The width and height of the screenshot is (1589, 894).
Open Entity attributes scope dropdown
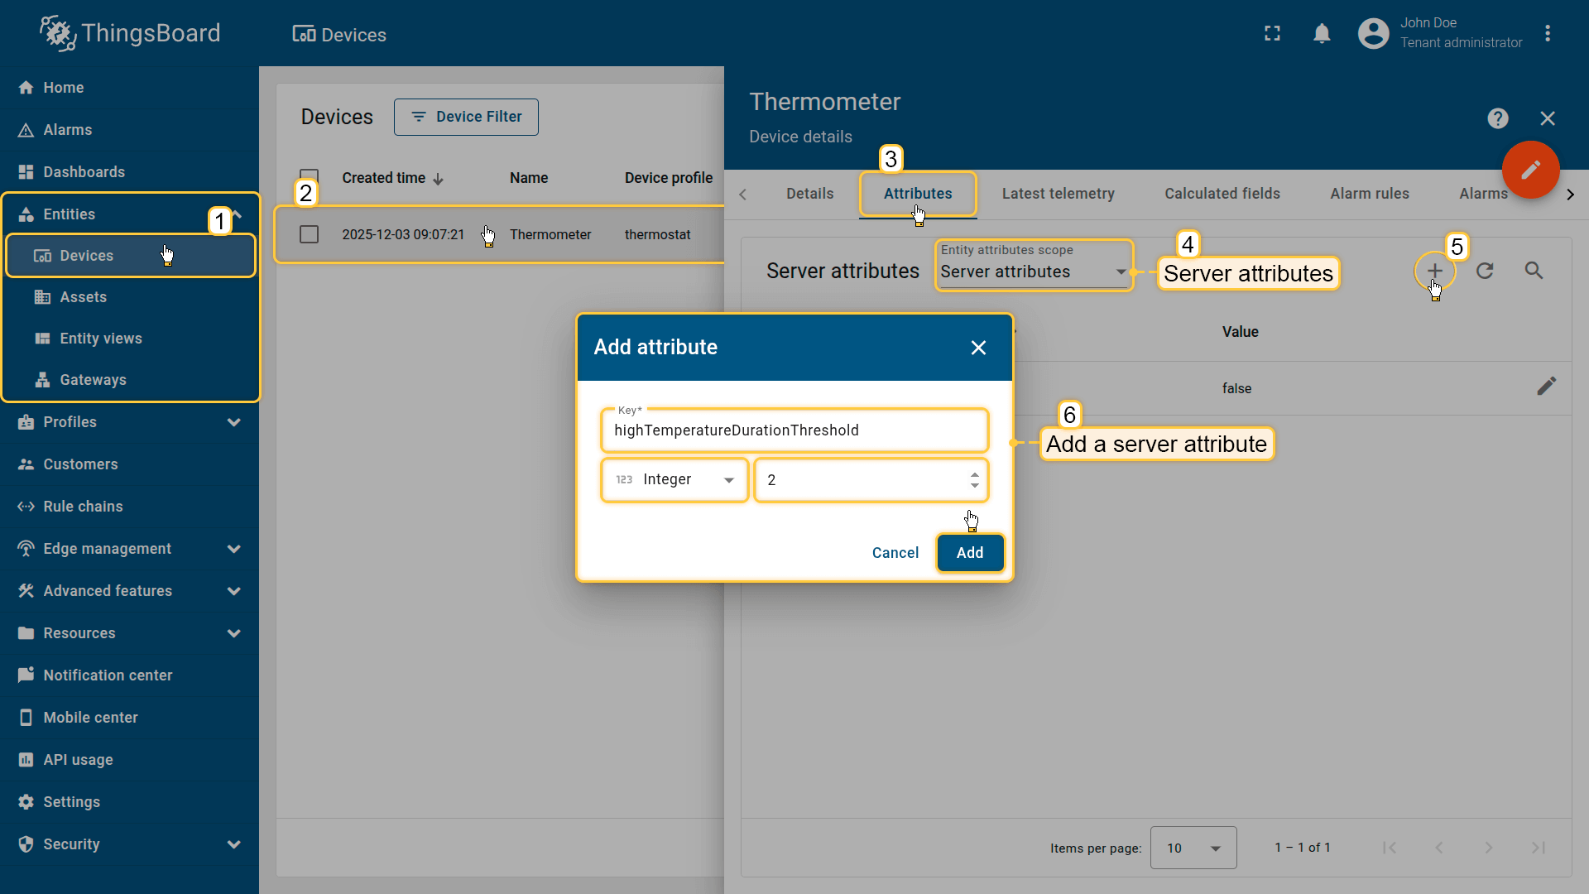coord(1033,272)
